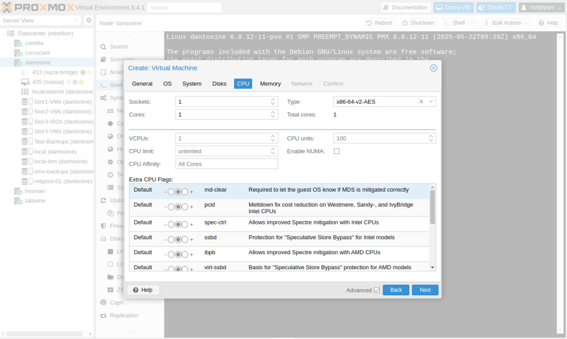The image size is (567, 339).
Task: Click the Summary book icon in node menu
Action: point(104,59)
